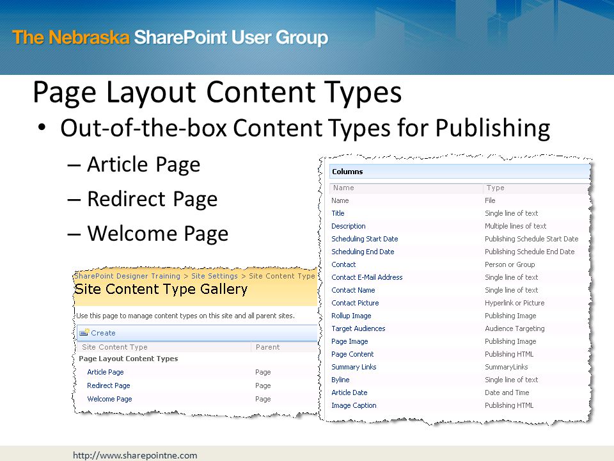614x461 pixels.
Task: Open the Article Date column link
Action: [x=349, y=392]
